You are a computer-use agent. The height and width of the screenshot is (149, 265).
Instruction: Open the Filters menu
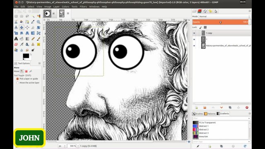point(83,7)
